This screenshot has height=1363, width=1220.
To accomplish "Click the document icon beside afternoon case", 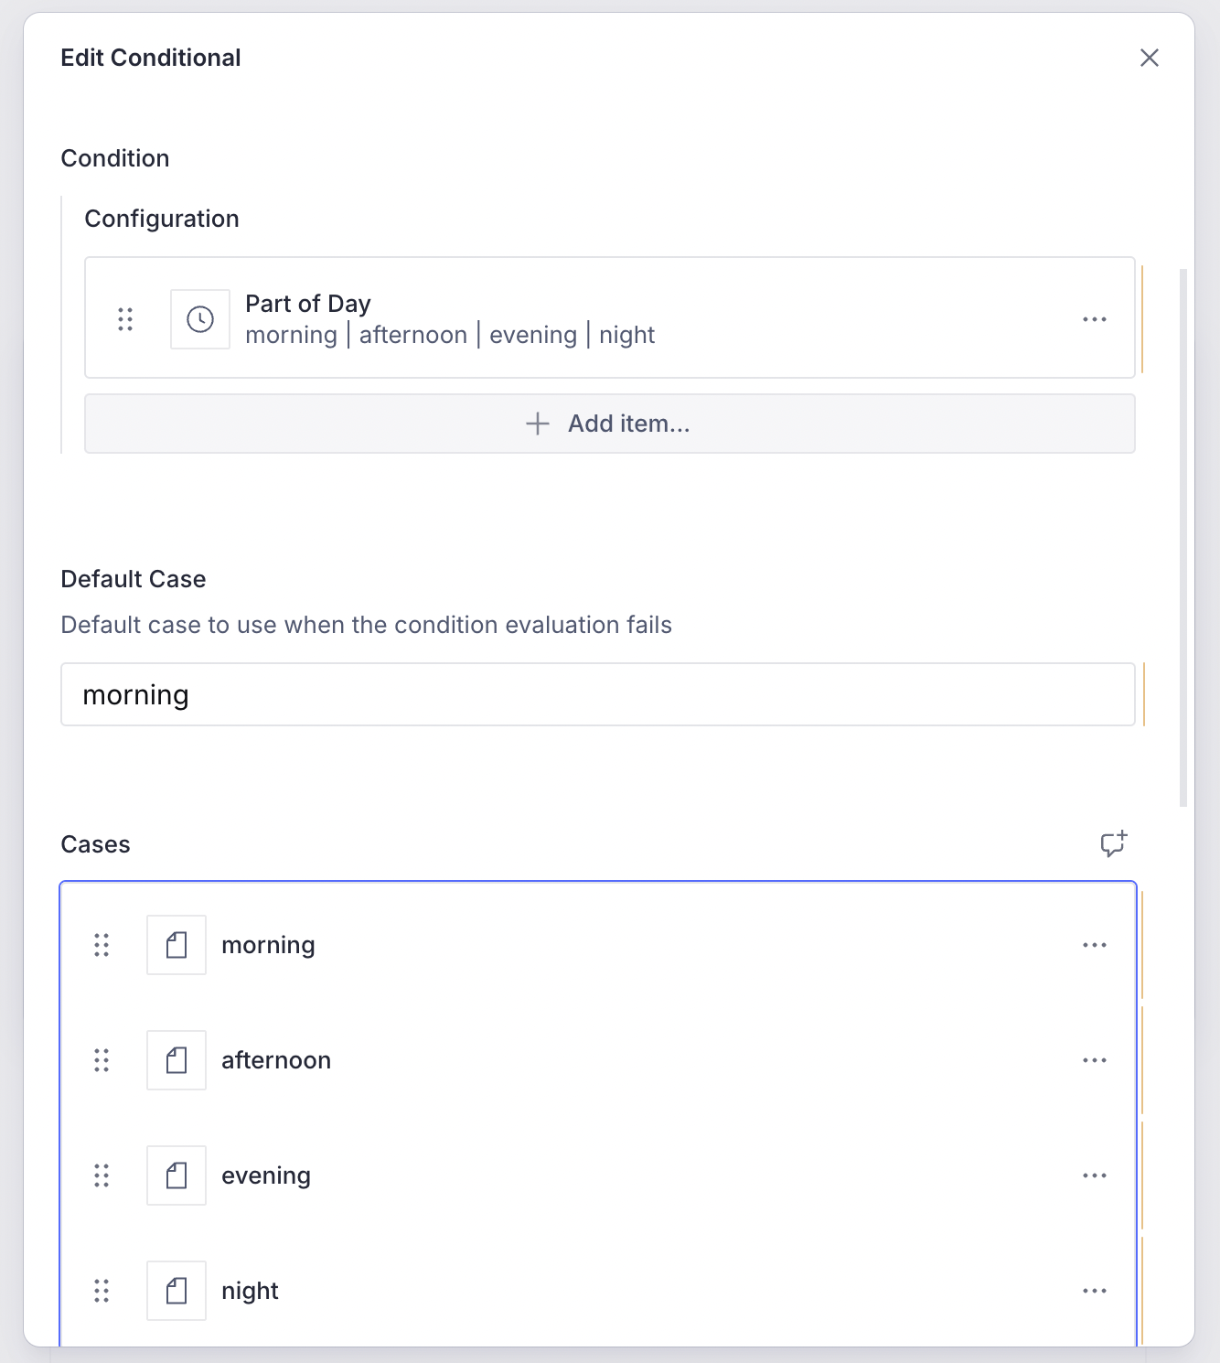I will coord(176,1060).
